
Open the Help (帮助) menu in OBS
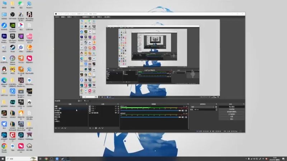pyautogui.click(x=100, y=17)
